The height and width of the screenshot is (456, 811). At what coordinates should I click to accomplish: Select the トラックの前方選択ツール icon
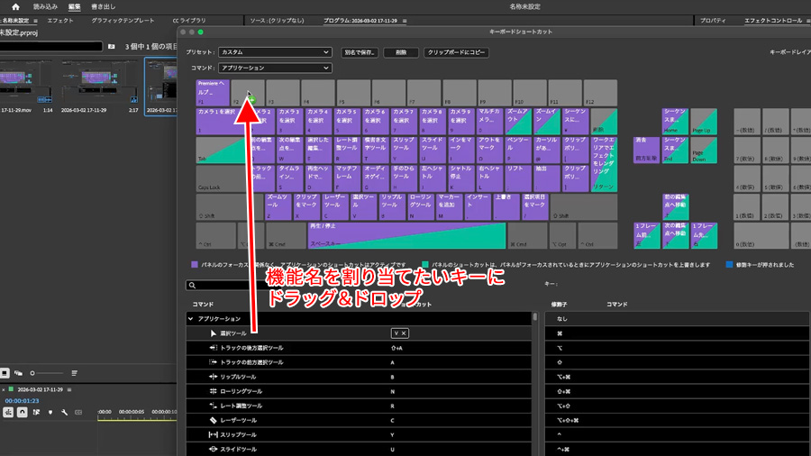(x=213, y=362)
